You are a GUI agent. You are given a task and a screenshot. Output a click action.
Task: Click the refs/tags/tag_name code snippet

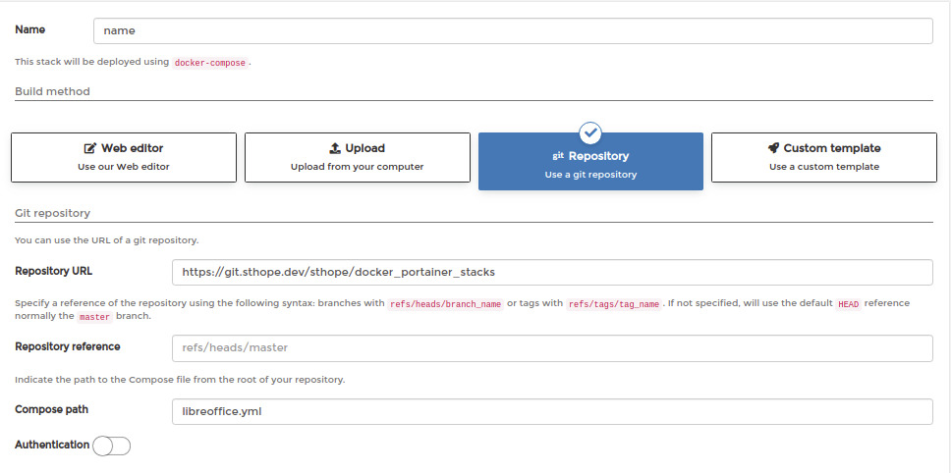(613, 304)
